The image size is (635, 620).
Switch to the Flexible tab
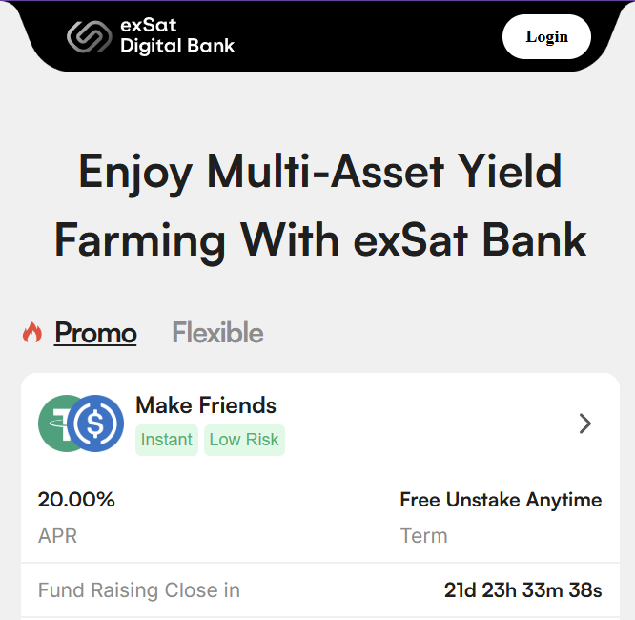click(218, 333)
